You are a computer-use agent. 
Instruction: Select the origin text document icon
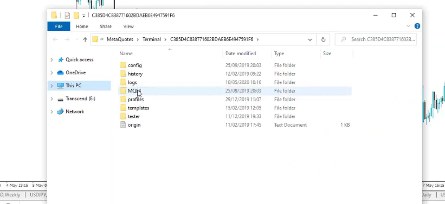pyautogui.click(x=123, y=124)
